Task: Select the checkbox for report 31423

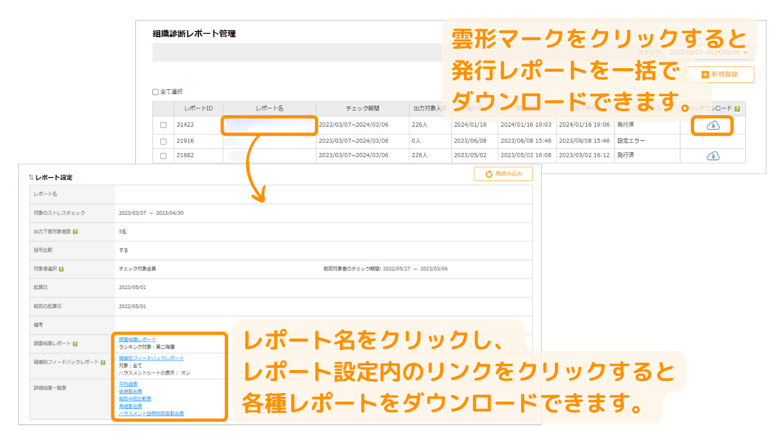Action: pos(163,125)
